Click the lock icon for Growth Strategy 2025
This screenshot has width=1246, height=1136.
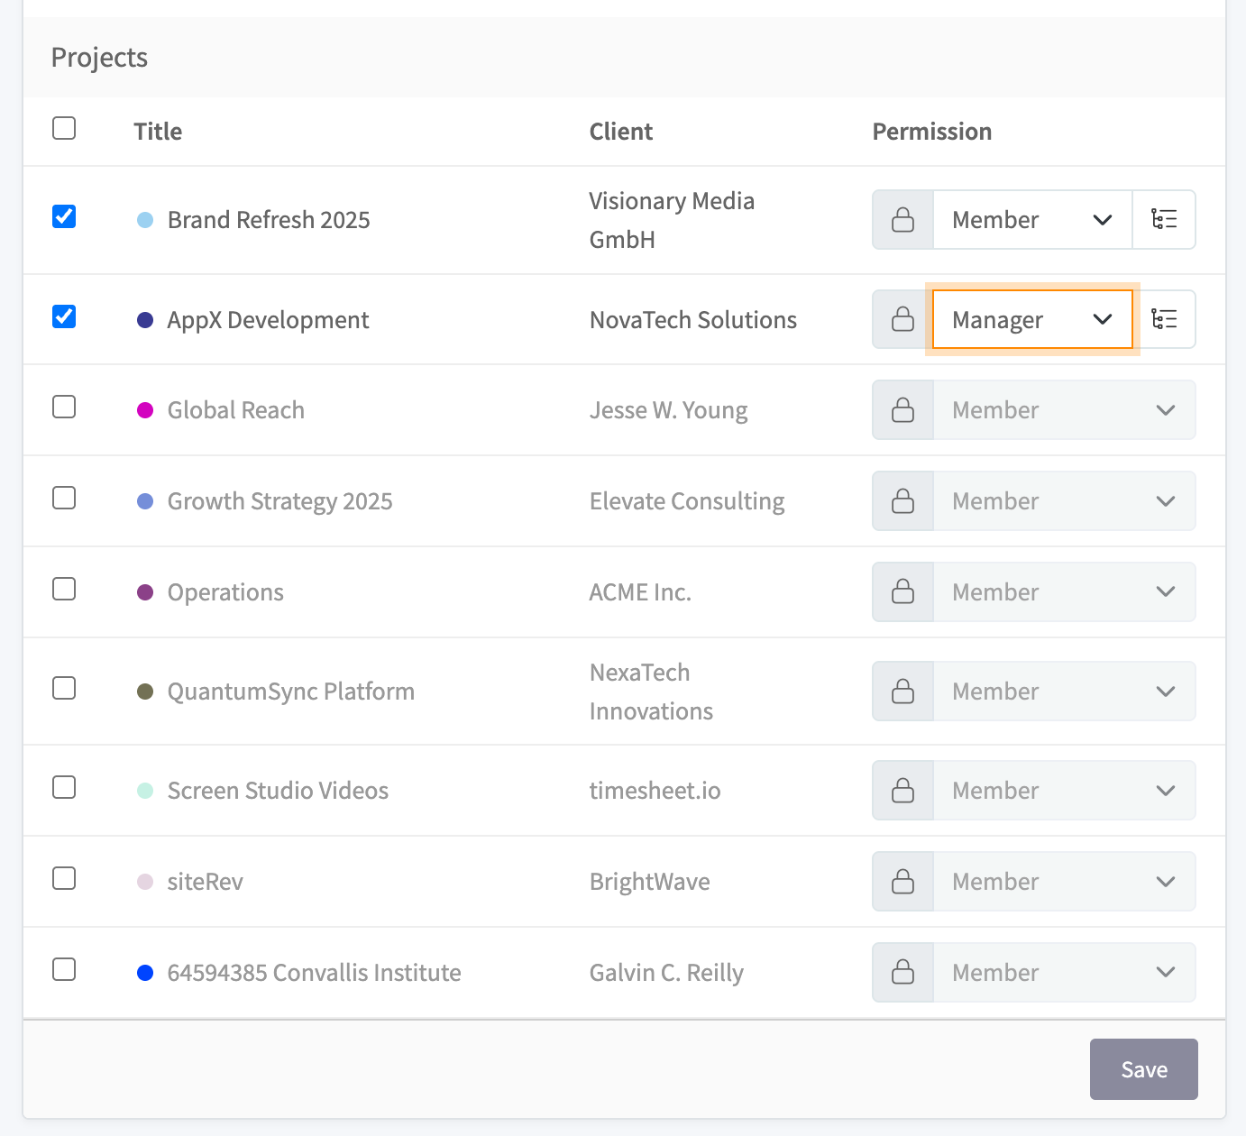(902, 500)
